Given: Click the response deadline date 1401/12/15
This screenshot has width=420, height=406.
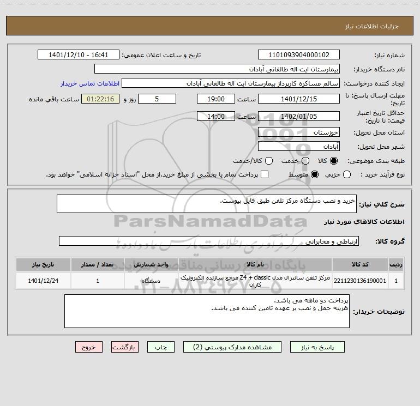Looking at the screenshot, I should pos(299,99).
